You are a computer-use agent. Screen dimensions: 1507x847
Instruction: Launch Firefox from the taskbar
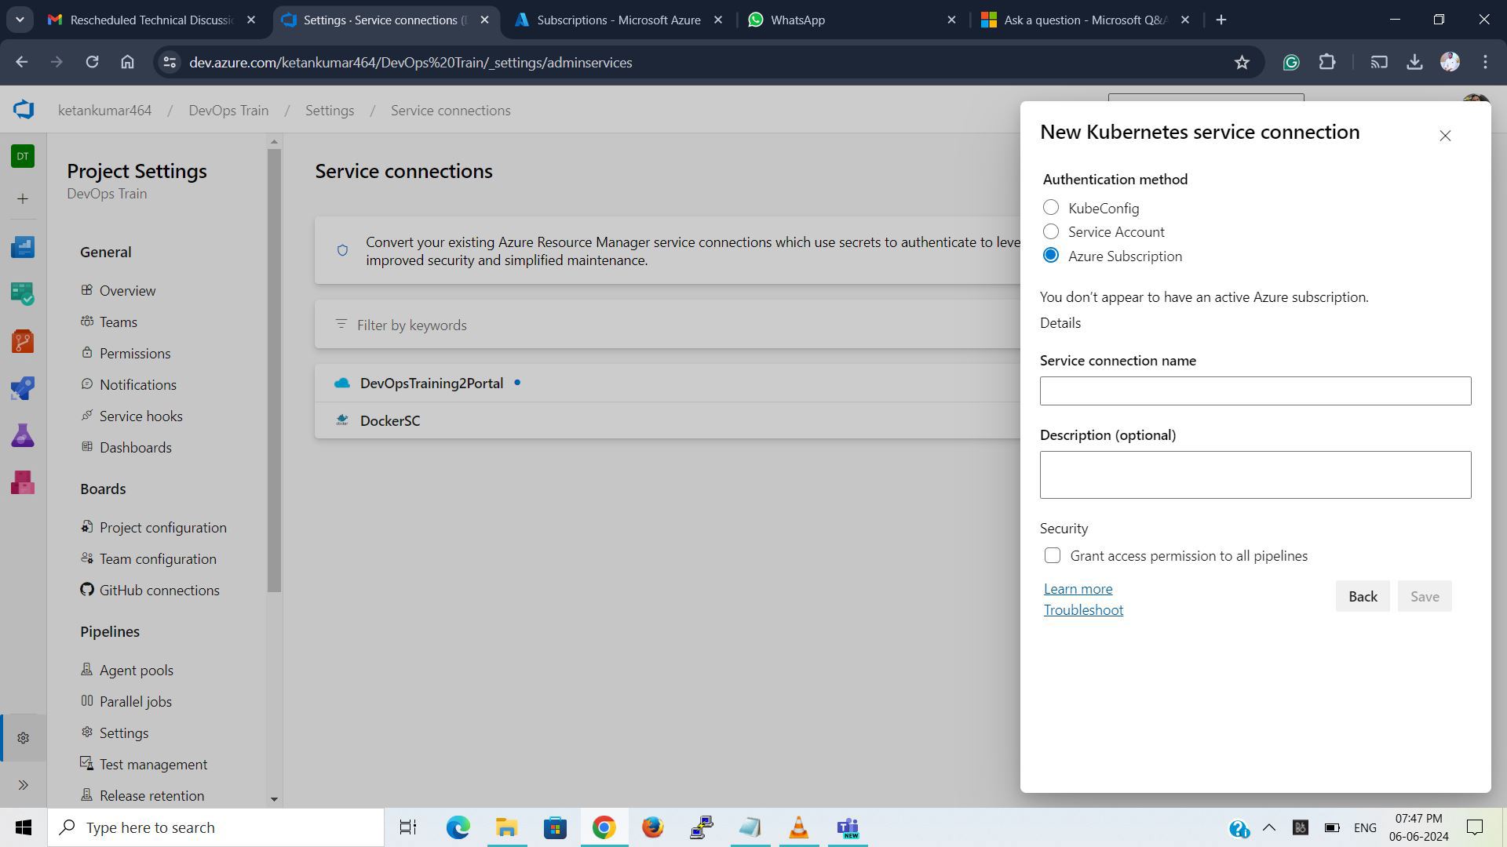pos(652,827)
